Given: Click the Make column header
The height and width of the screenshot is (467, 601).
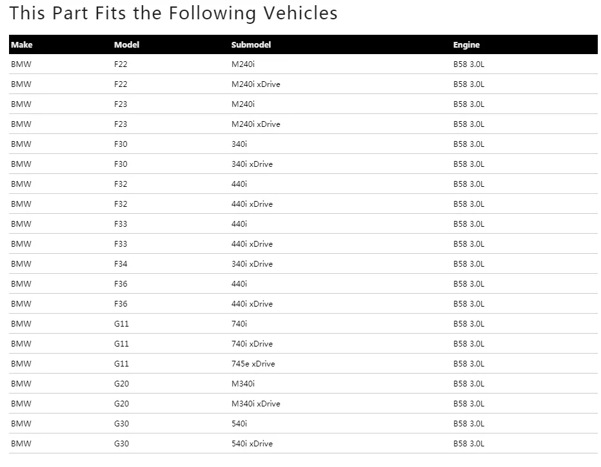Looking at the screenshot, I should tap(21, 45).
